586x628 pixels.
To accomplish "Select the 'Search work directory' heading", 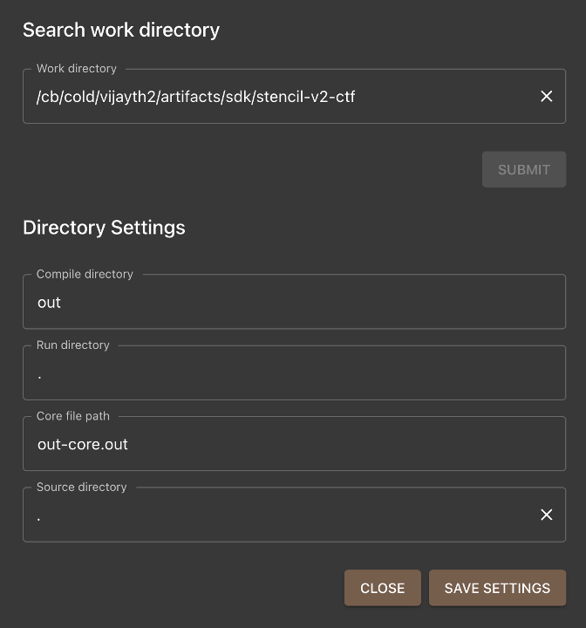I will pyautogui.click(x=121, y=30).
